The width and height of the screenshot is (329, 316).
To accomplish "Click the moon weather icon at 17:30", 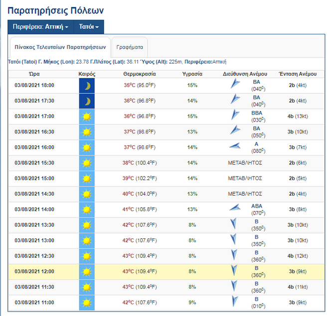I will [x=87, y=101].
